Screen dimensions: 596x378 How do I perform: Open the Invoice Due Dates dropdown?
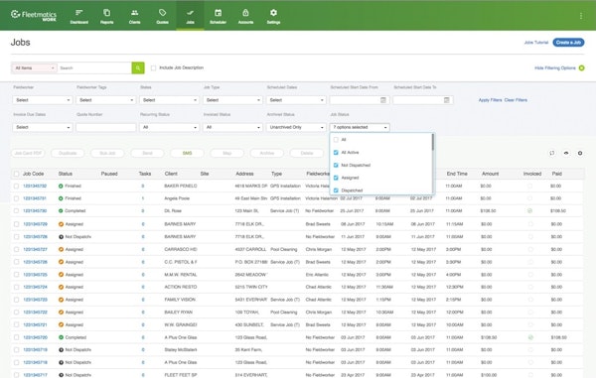42,127
